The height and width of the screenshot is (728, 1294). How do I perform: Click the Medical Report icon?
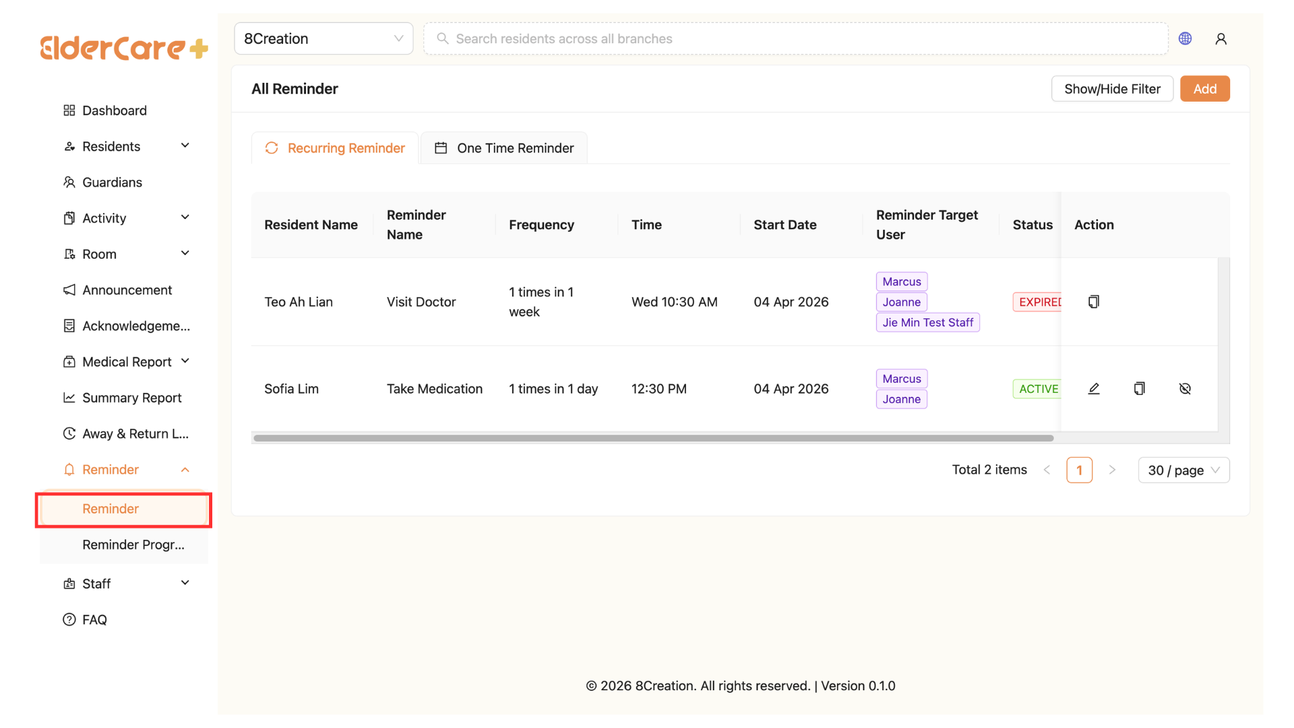click(69, 362)
